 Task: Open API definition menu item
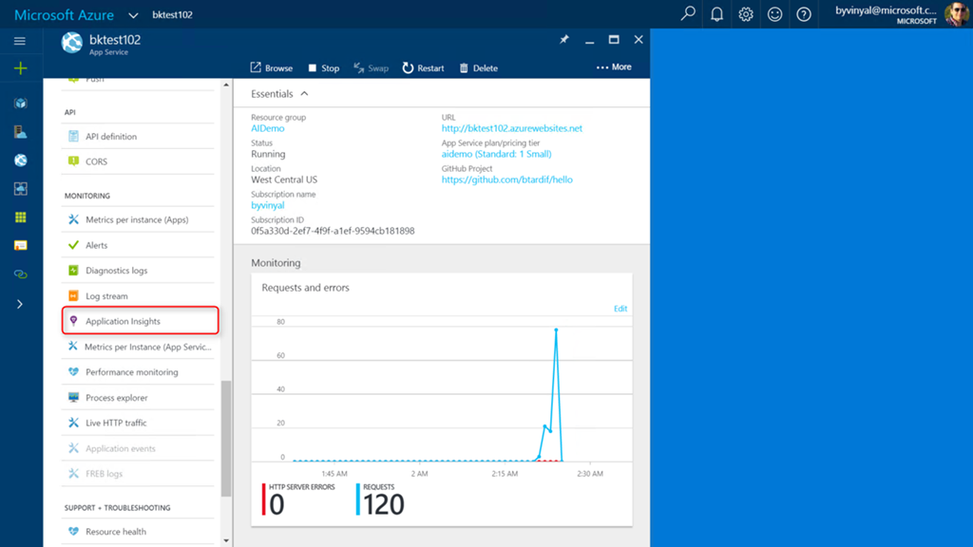[x=138, y=137]
